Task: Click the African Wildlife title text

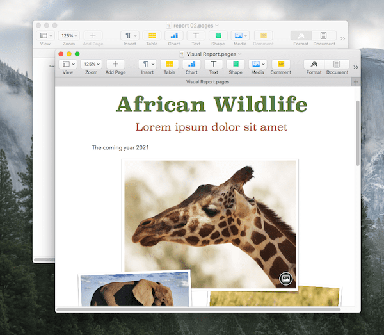Action: point(211,104)
